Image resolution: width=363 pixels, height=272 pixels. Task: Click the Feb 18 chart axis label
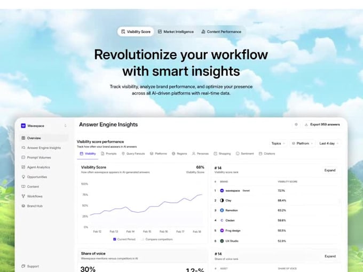(197, 231)
